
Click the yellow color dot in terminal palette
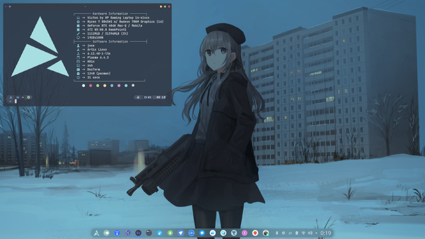tap(105, 86)
